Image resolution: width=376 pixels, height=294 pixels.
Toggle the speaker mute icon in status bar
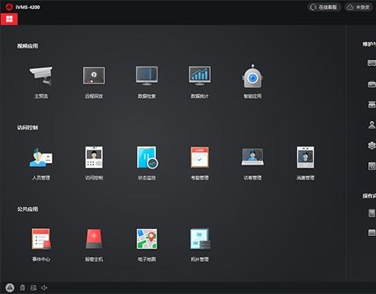44,288
